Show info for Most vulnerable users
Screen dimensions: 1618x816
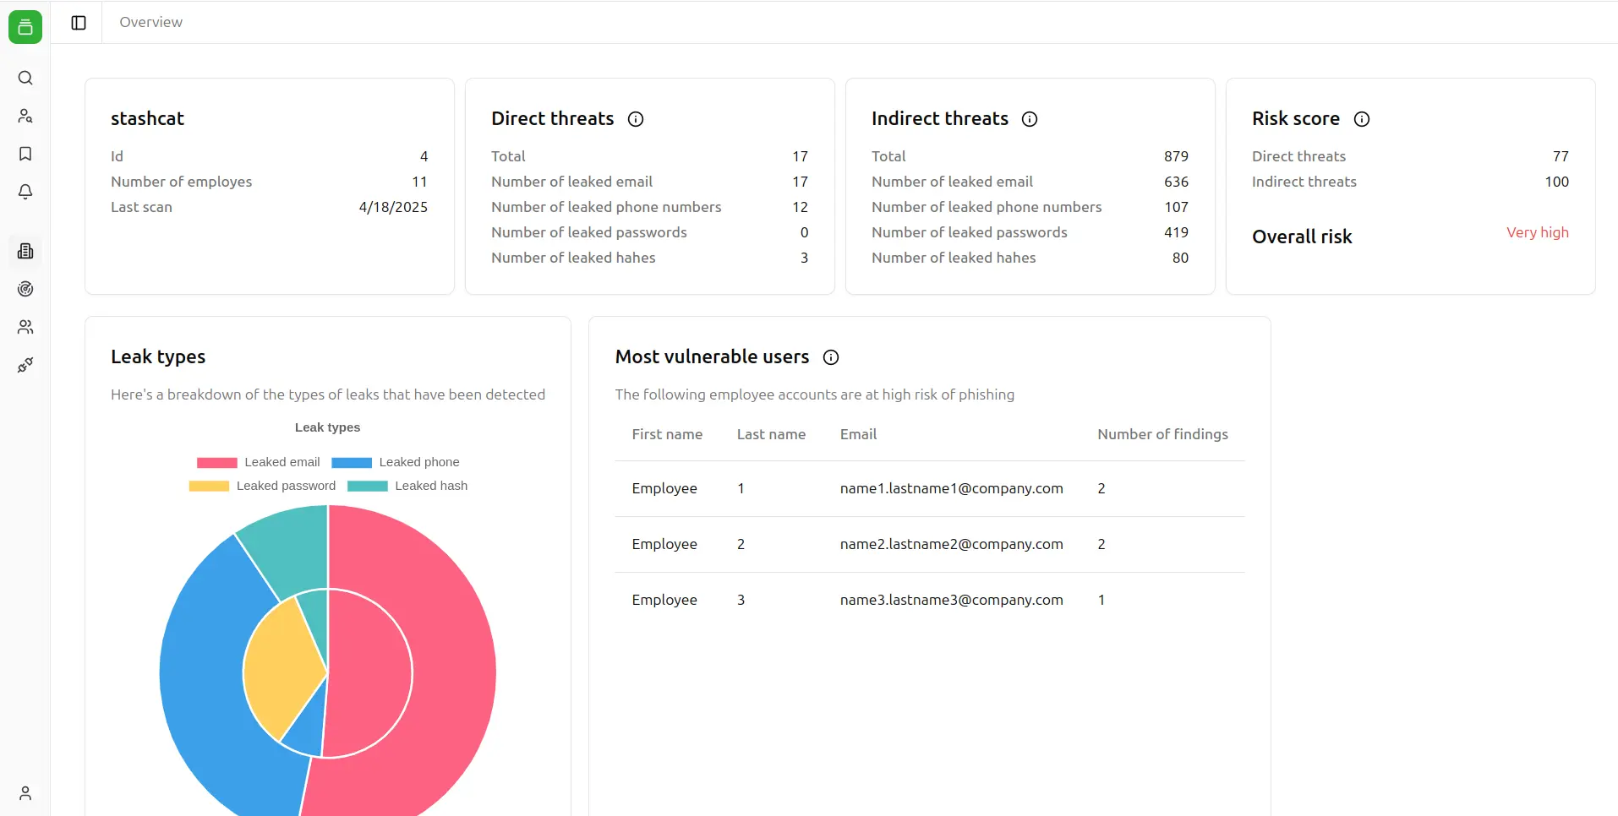831,357
